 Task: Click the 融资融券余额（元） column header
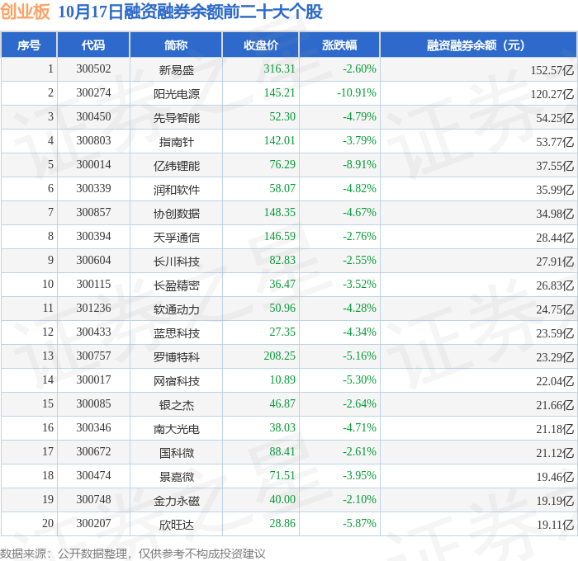click(x=478, y=45)
